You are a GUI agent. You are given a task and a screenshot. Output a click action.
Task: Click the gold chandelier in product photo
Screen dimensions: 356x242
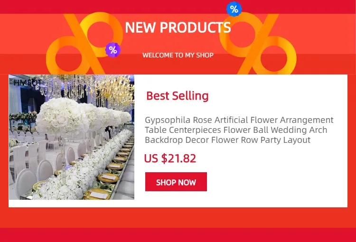pos(116,90)
